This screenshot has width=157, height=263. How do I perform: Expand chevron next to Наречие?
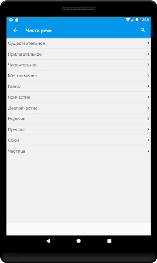coord(148,119)
